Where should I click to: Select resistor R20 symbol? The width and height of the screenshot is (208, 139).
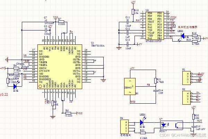pyautogui.click(x=195, y=41)
